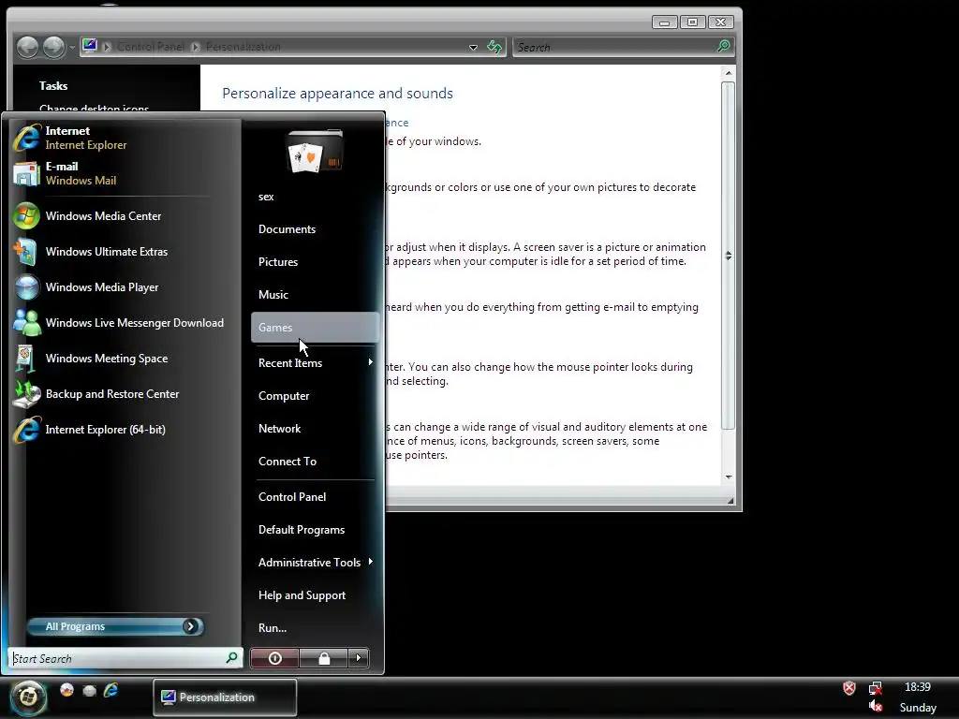Click Explorer window search magnifier icon

(x=723, y=47)
